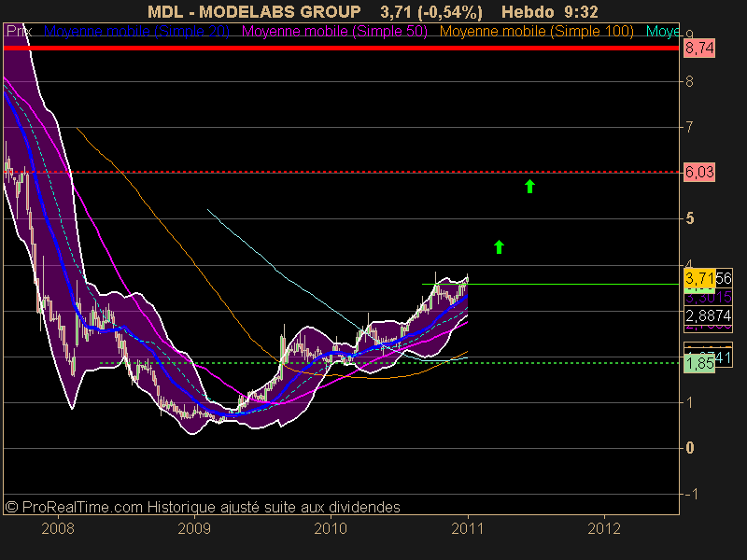
Task: Select the Moyenne mobile (Simple 100) legend
Action: click(536, 32)
